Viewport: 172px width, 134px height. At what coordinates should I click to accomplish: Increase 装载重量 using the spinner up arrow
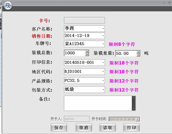point(138,52)
